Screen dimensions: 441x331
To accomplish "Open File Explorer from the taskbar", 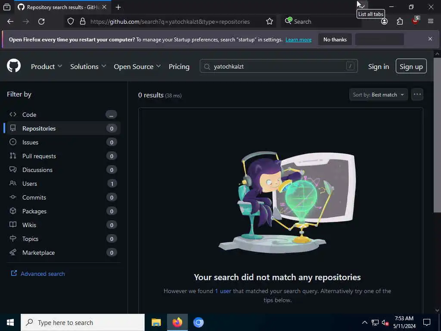I will point(156,322).
